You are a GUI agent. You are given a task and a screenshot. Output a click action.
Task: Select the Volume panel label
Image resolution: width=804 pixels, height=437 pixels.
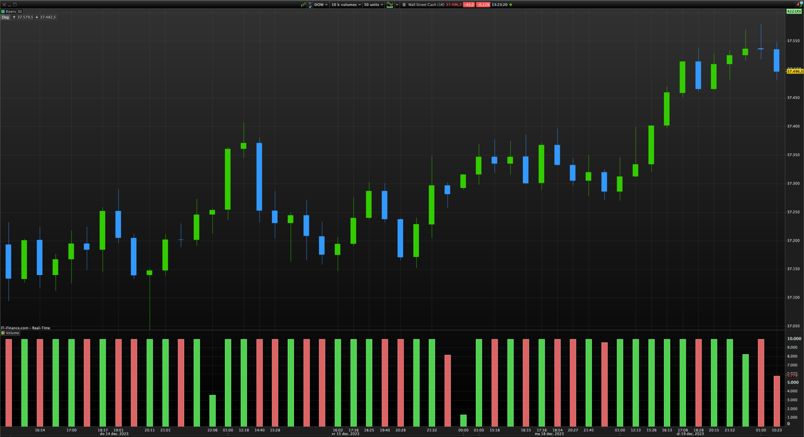(12, 333)
